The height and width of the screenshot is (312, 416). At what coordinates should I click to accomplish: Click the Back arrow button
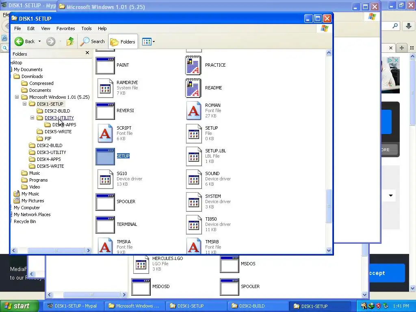pos(25,41)
